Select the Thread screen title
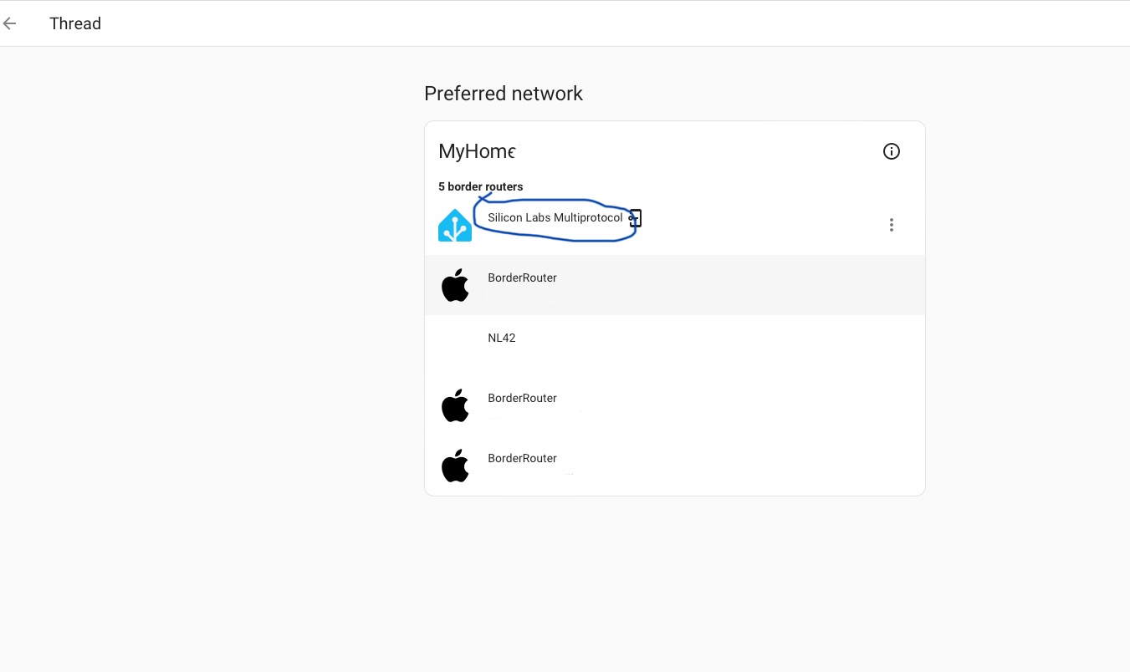Image resolution: width=1130 pixels, height=672 pixels. pyautogui.click(x=75, y=23)
